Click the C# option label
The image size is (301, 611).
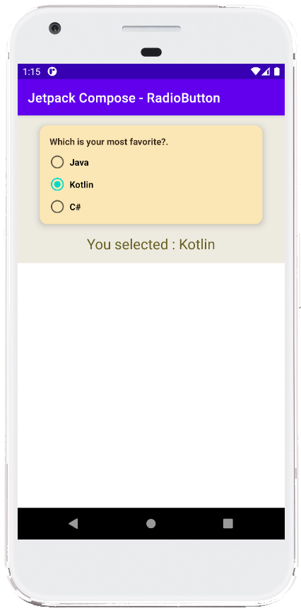(x=75, y=207)
